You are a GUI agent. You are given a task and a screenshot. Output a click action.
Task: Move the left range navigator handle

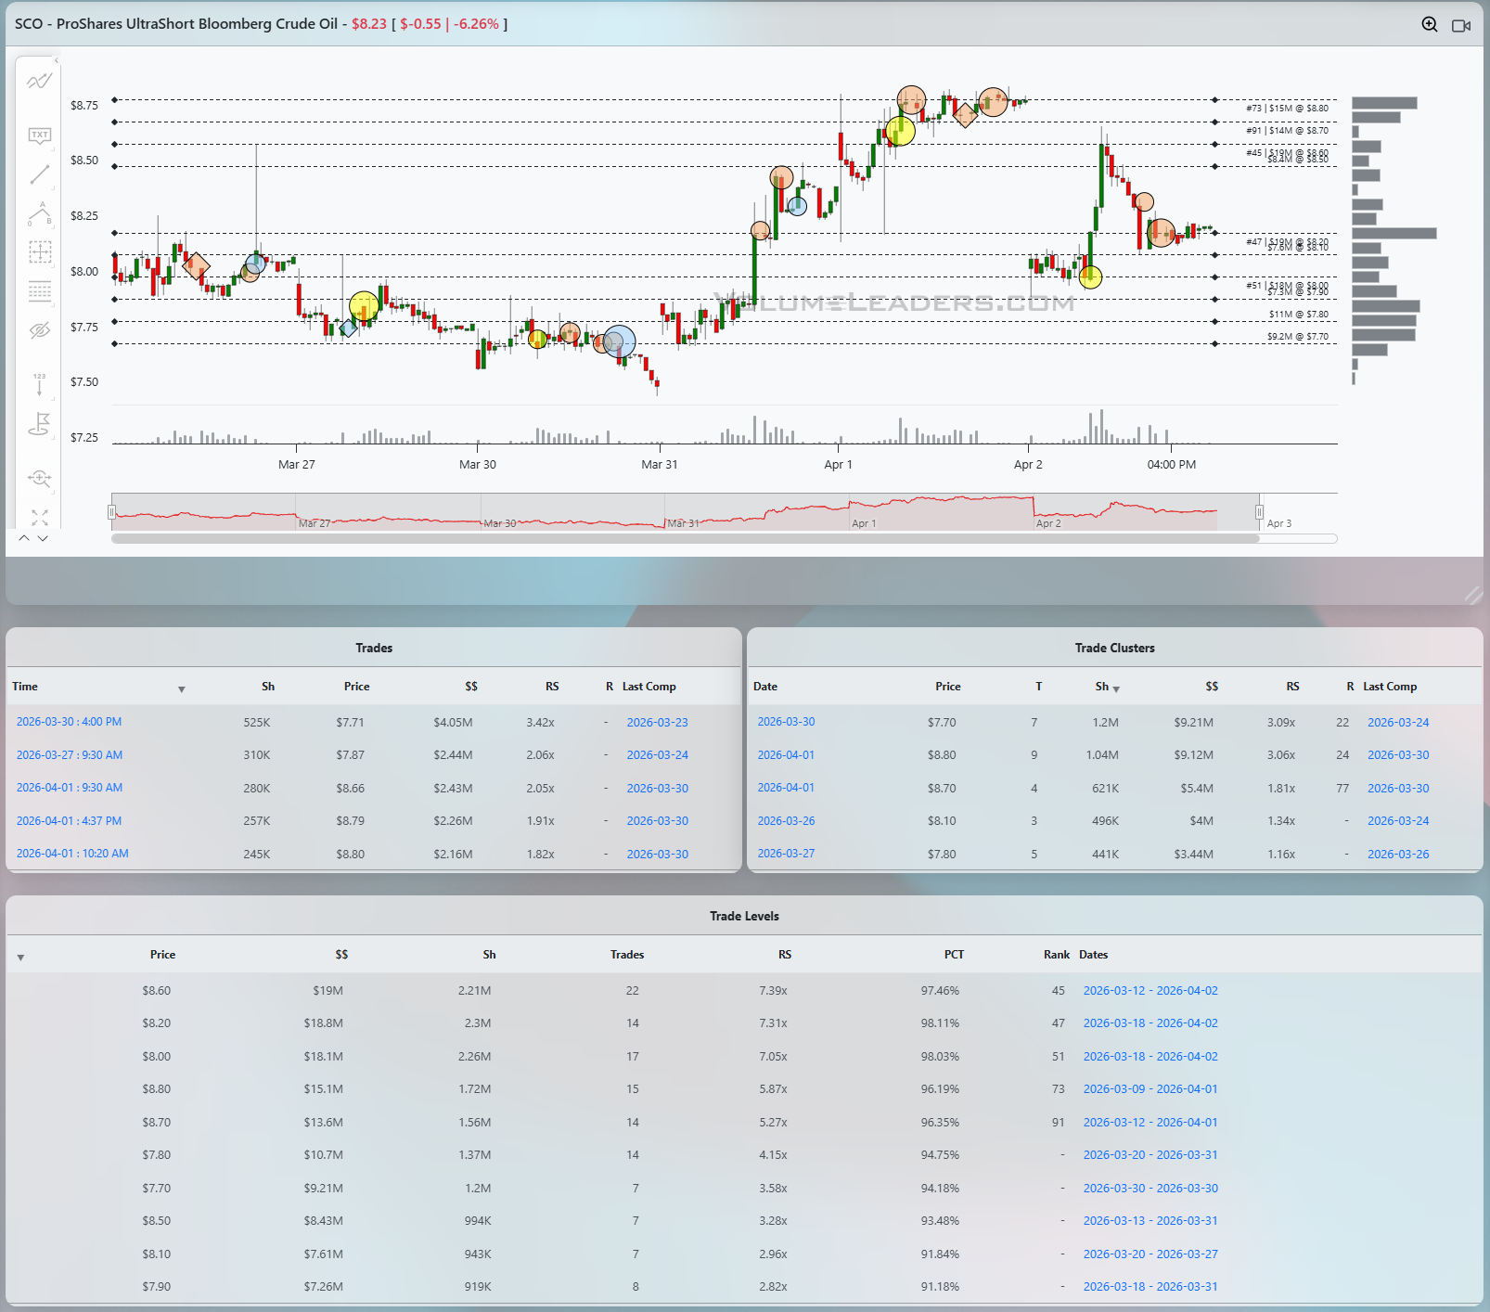pyautogui.click(x=111, y=512)
